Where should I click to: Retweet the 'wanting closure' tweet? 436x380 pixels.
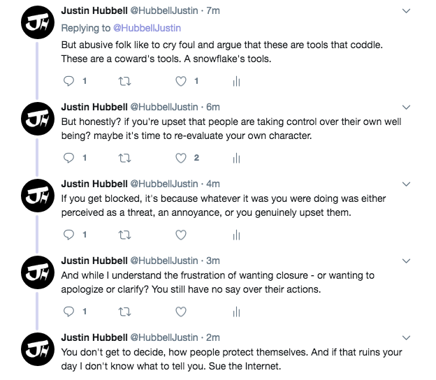[125, 312]
